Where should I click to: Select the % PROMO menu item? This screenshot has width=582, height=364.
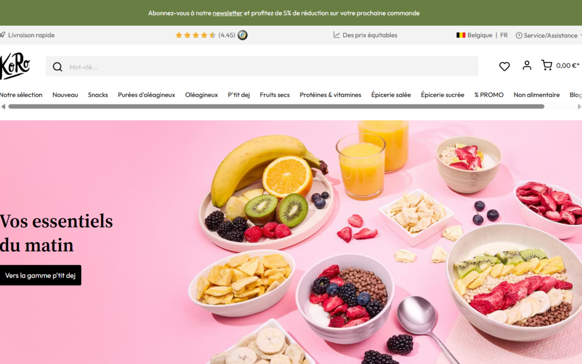click(489, 95)
